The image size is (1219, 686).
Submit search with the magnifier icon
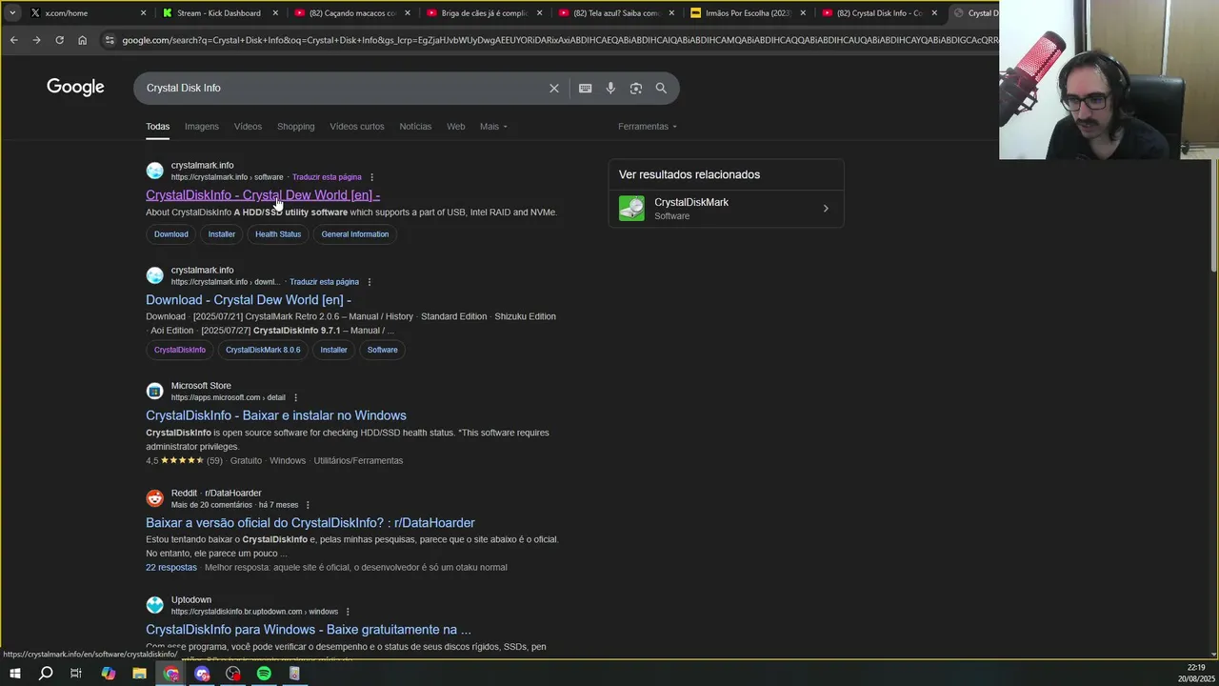pos(661,88)
